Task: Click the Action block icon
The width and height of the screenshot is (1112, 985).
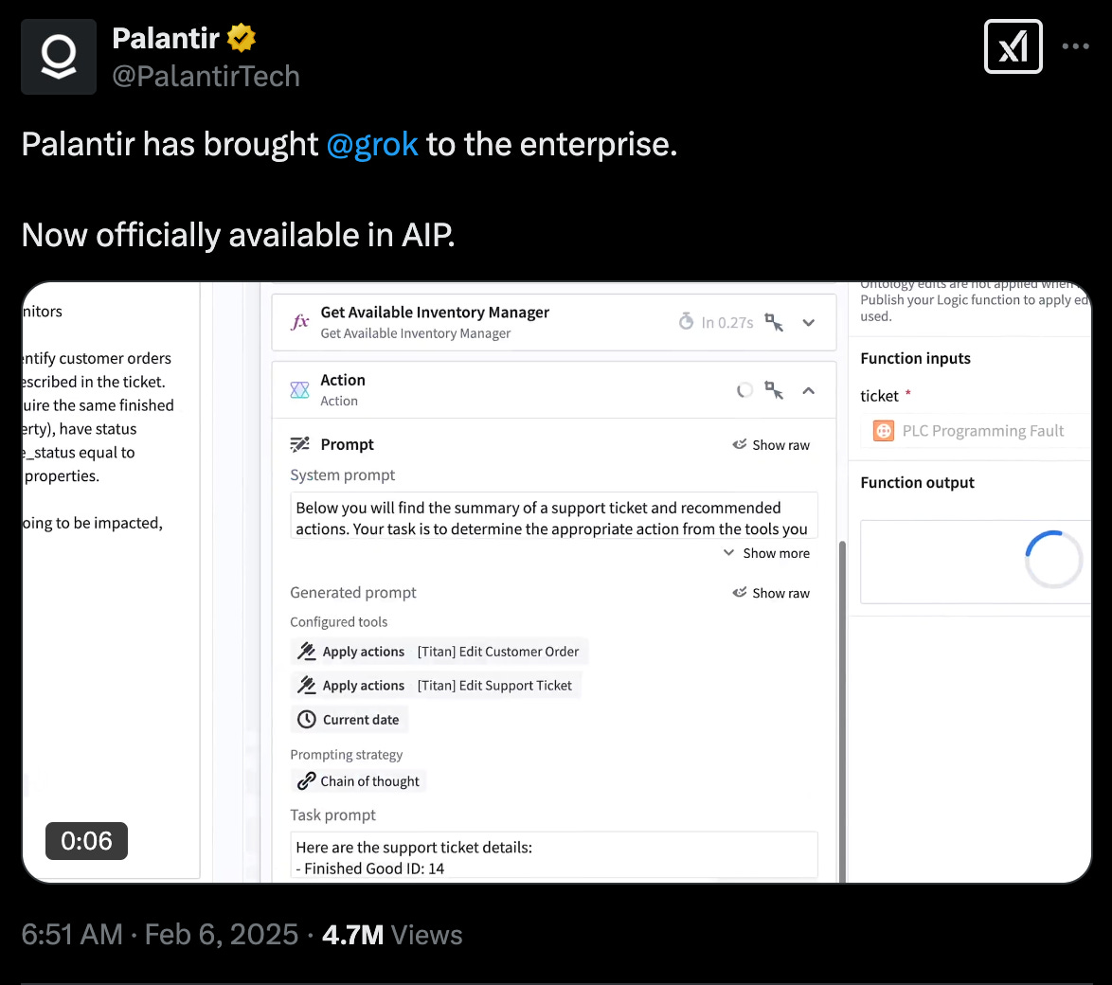Action: tap(299, 390)
